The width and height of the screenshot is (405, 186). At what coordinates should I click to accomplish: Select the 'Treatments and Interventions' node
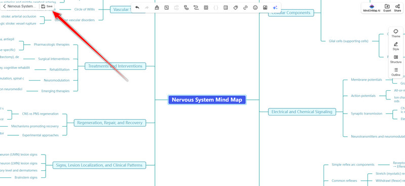point(115,66)
